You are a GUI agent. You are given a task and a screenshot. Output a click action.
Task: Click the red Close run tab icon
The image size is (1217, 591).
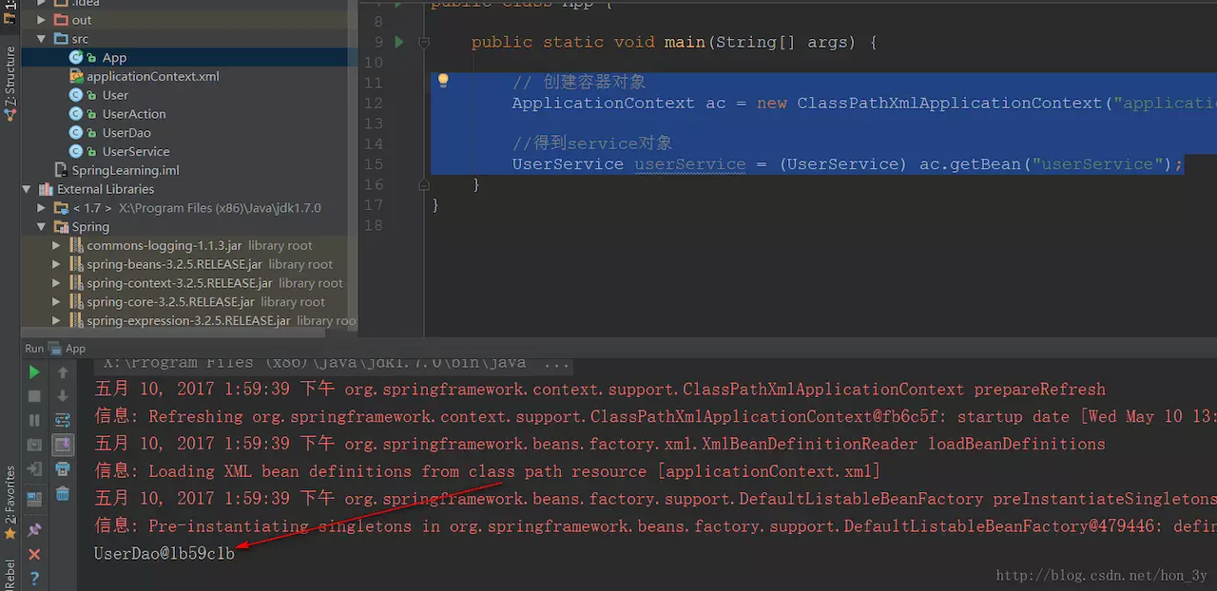(x=34, y=554)
